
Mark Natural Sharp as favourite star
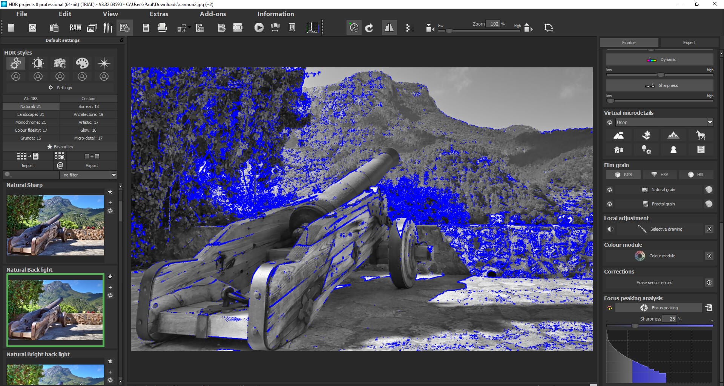110,192
